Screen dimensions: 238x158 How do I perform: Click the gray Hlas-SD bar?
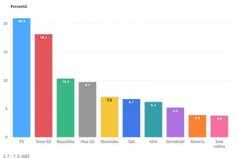(87, 111)
